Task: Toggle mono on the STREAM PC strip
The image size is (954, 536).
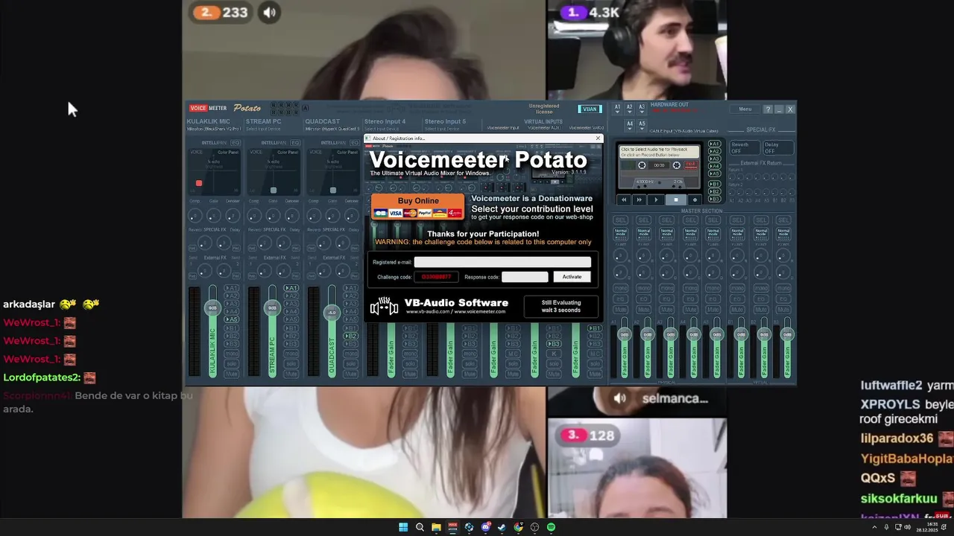Action: click(x=291, y=354)
